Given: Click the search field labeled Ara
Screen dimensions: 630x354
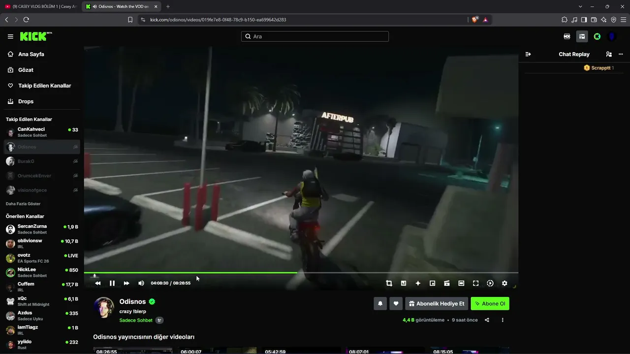Looking at the screenshot, I should pos(315,36).
